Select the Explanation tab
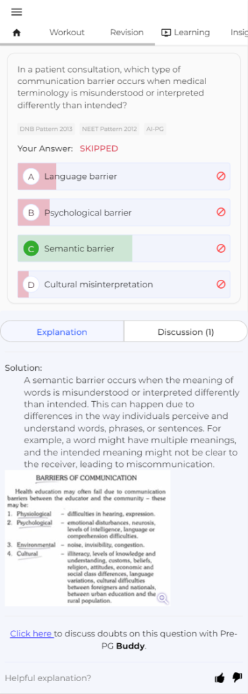Viewport: 248px width, 694px height. click(x=61, y=332)
